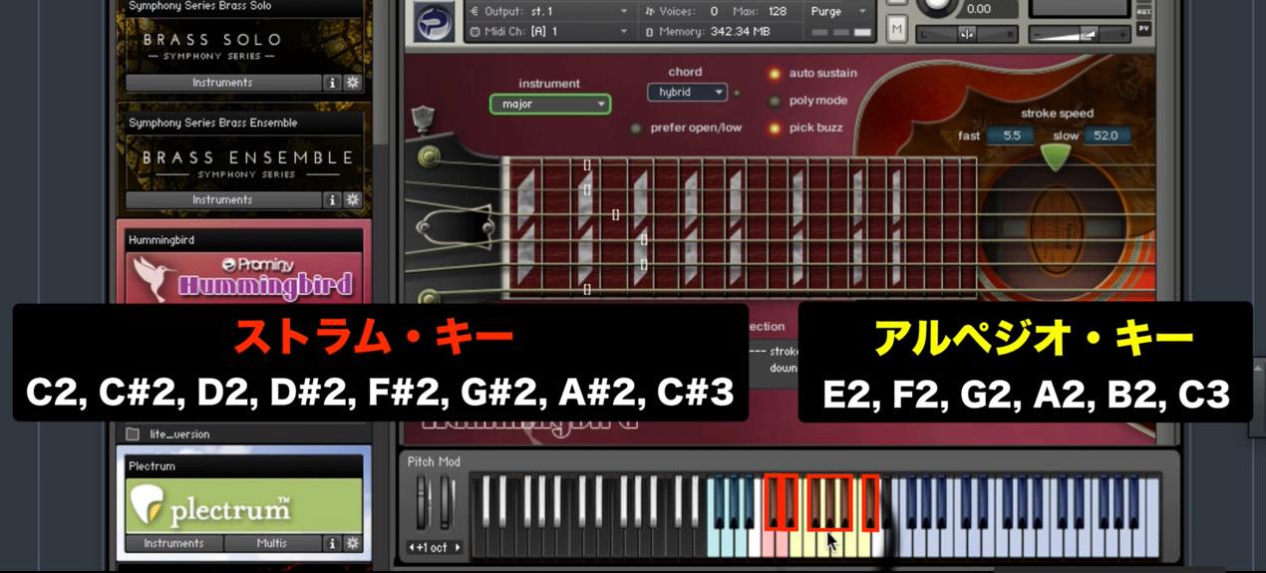
Task: Click the Hummingbird library banner
Action: [x=244, y=277]
